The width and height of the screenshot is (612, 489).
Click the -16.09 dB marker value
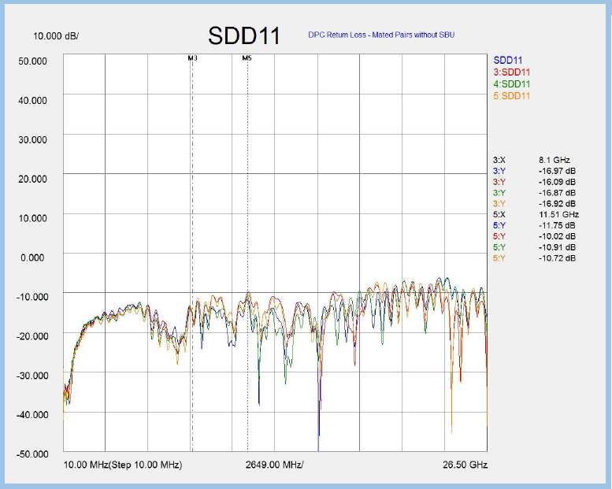[557, 181]
